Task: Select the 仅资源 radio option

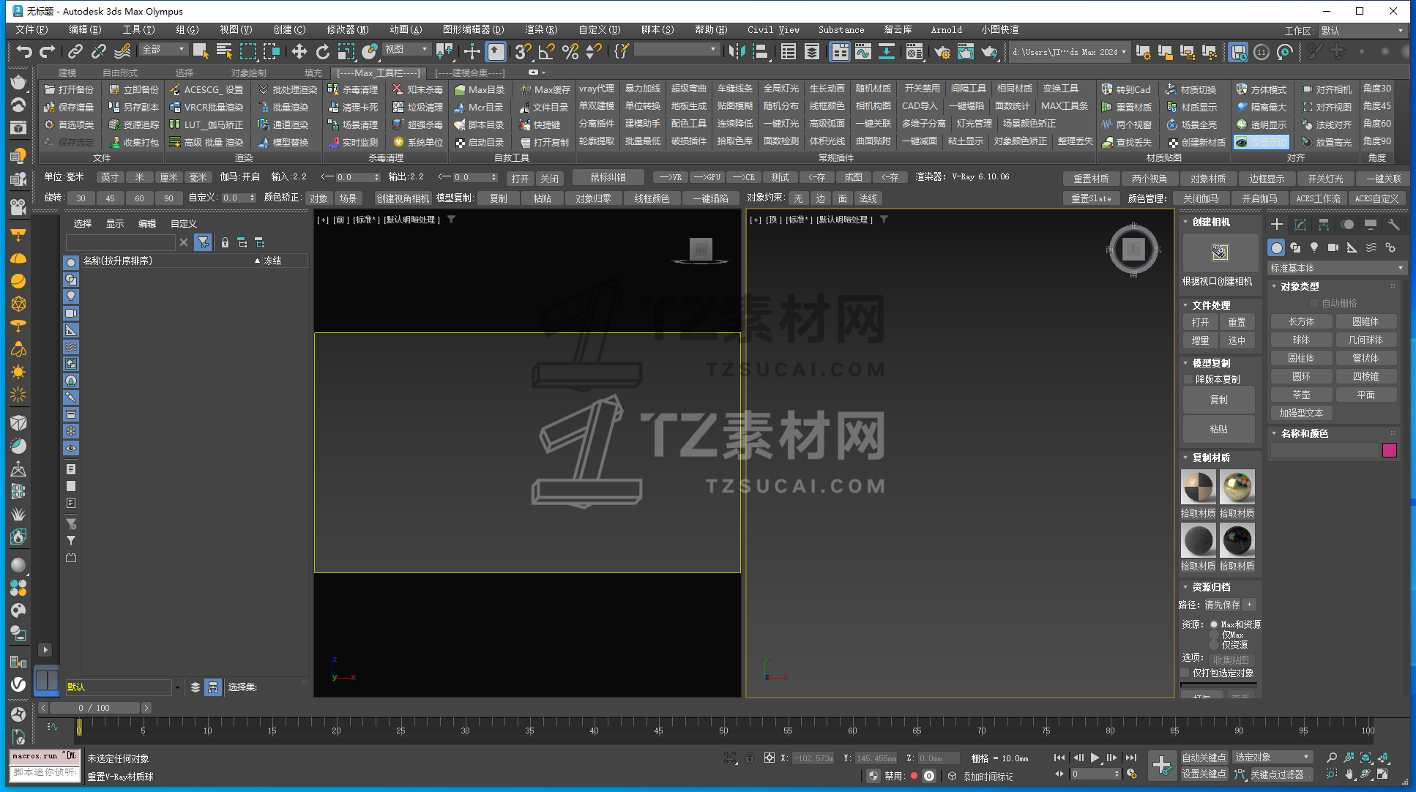Action: [x=1214, y=645]
